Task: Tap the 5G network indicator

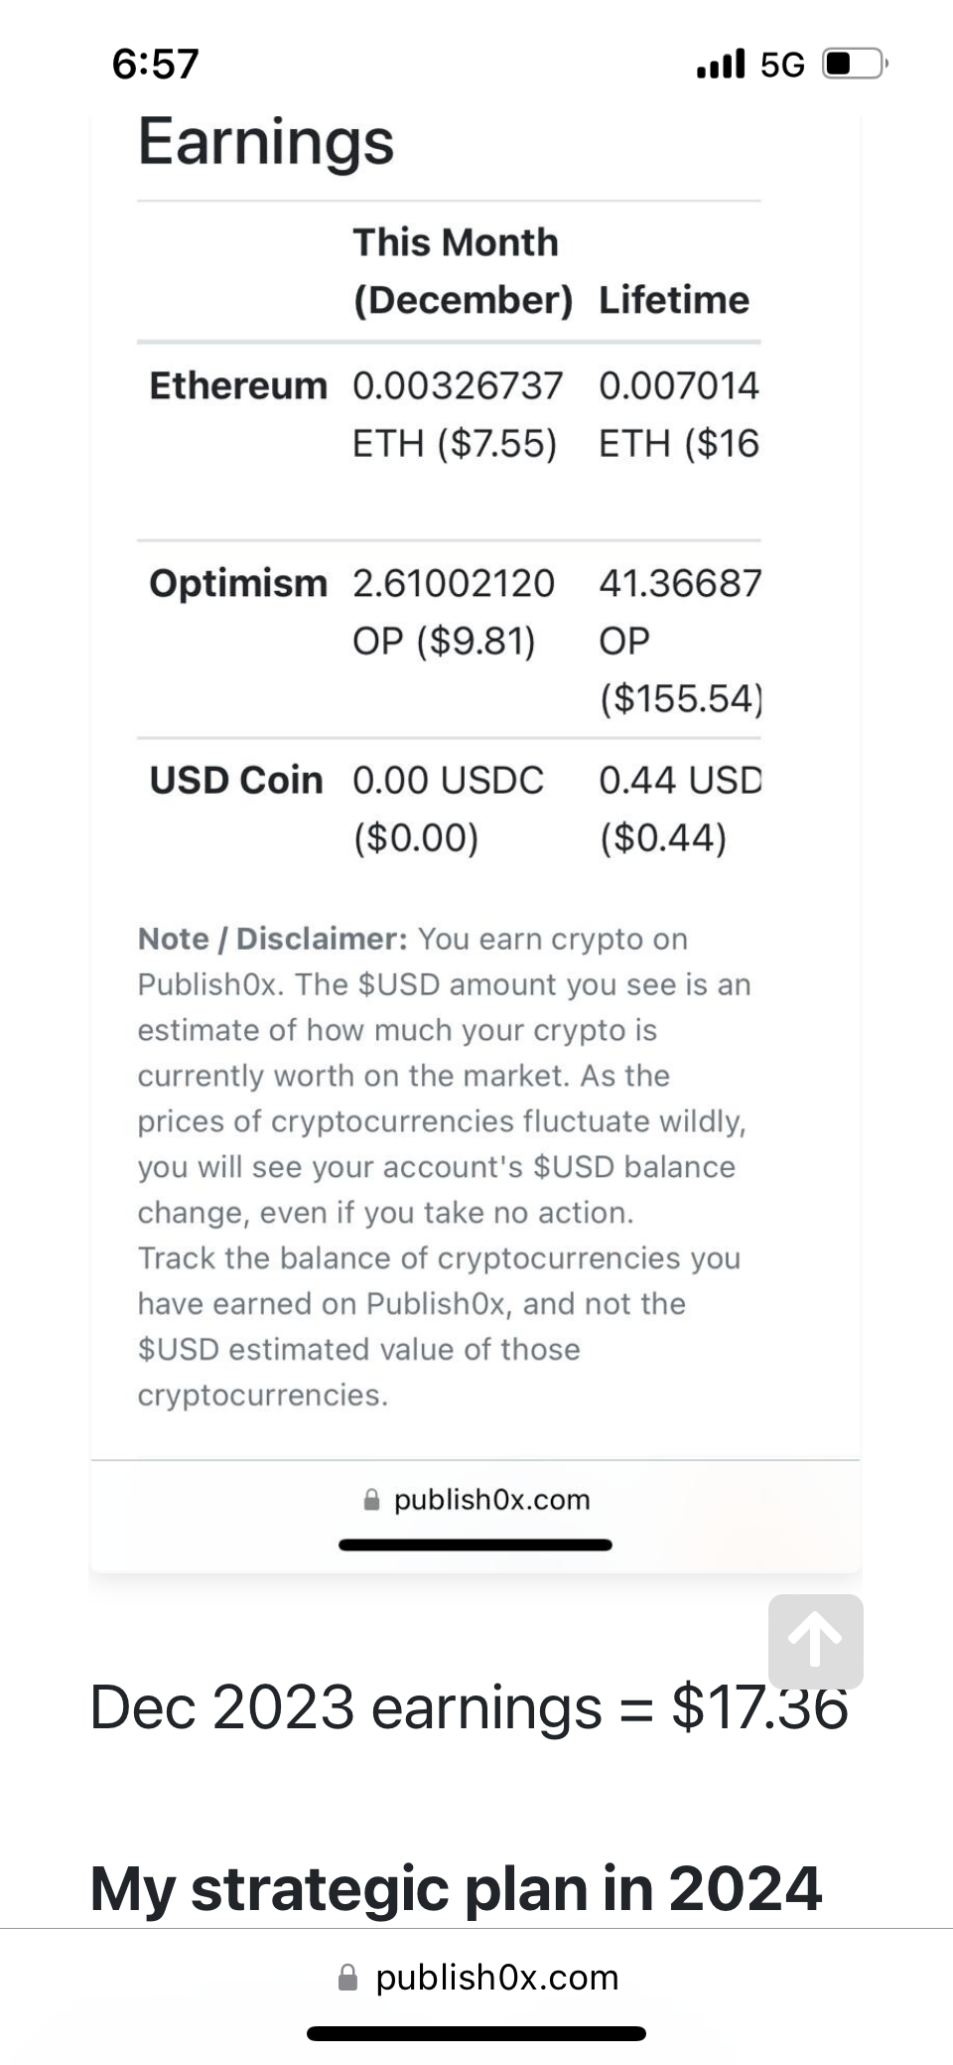Action: [x=782, y=65]
